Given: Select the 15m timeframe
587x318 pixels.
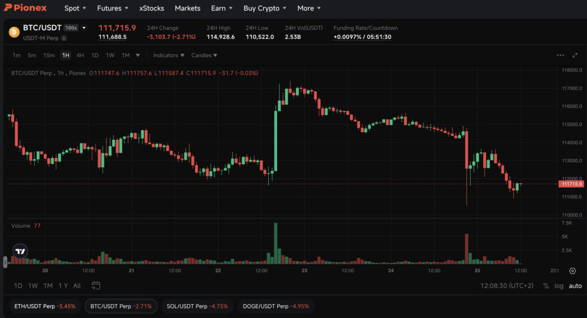Looking at the screenshot, I should [49, 56].
